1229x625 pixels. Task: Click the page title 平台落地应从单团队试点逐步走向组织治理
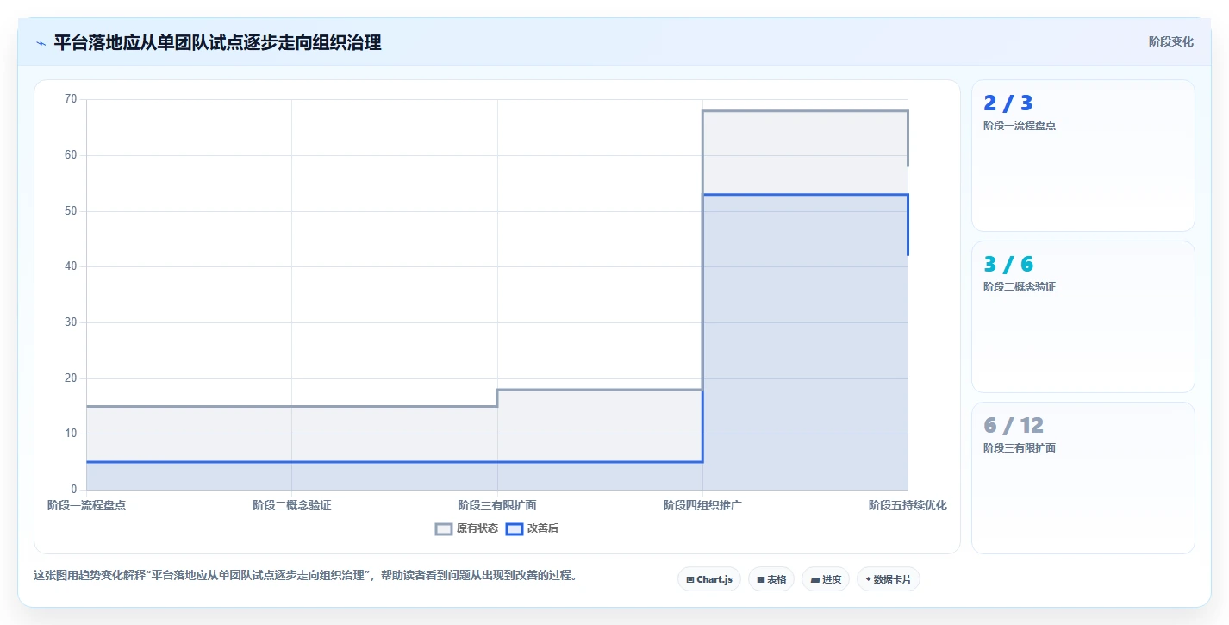coord(217,42)
